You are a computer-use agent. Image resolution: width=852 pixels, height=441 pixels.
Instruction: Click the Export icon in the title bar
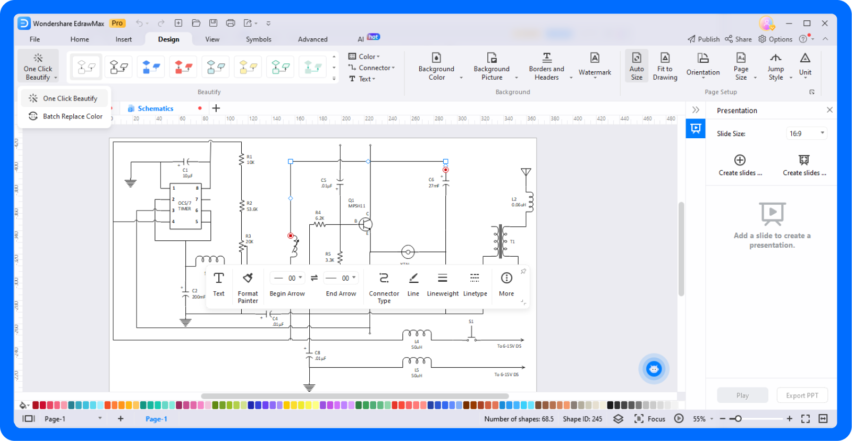[x=248, y=23]
